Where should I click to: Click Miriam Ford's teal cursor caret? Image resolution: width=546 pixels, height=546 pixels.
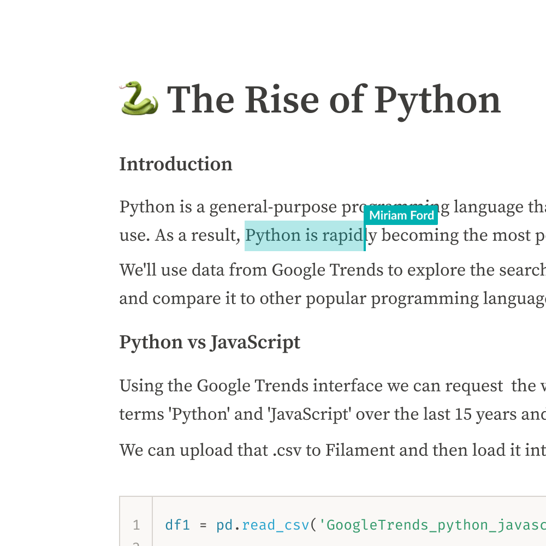click(x=365, y=236)
